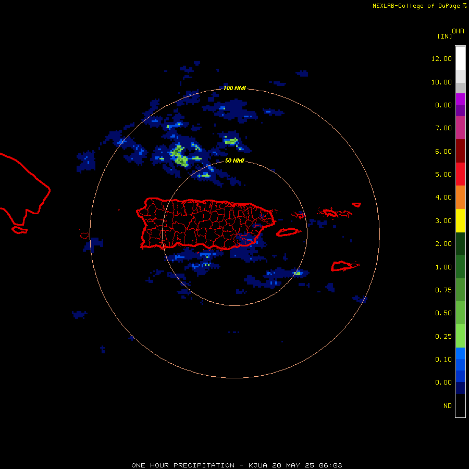The width and height of the screenshot is (469, 469).
Task: Click the 50 NMI range ring label
Action: click(x=234, y=161)
